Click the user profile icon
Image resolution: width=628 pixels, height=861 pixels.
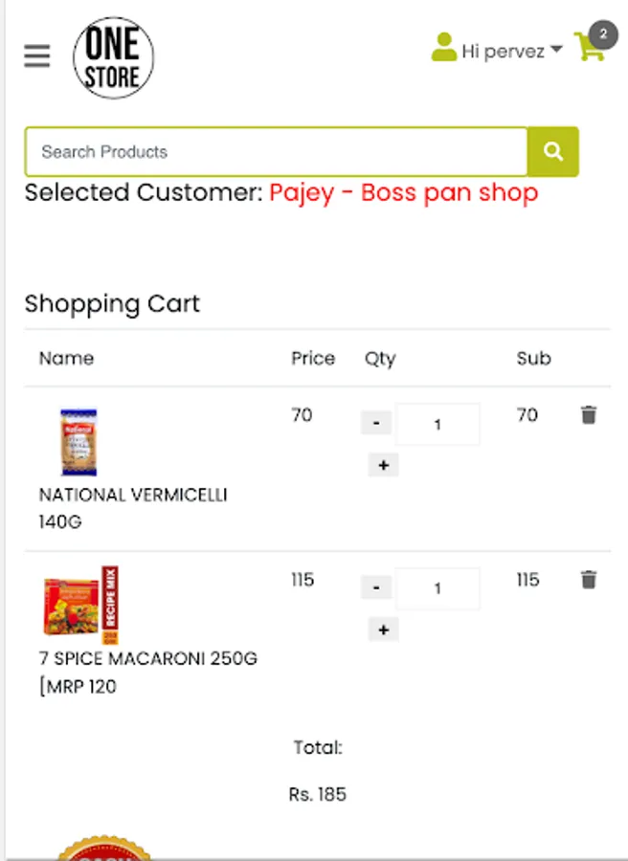point(443,48)
